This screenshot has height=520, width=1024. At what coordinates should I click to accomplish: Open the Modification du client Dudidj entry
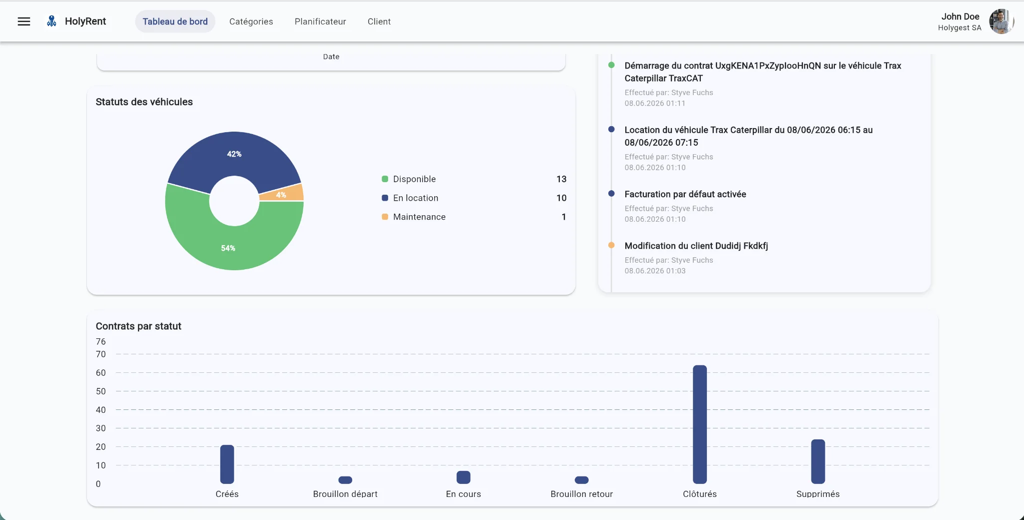[x=696, y=246]
